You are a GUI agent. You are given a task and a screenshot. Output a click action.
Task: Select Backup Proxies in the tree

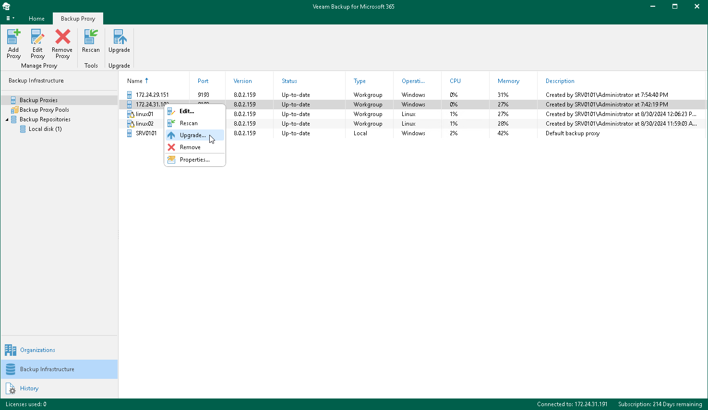pyautogui.click(x=38, y=100)
